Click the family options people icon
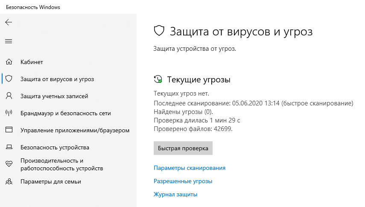This screenshot has width=365, height=207. click(9, 181)
